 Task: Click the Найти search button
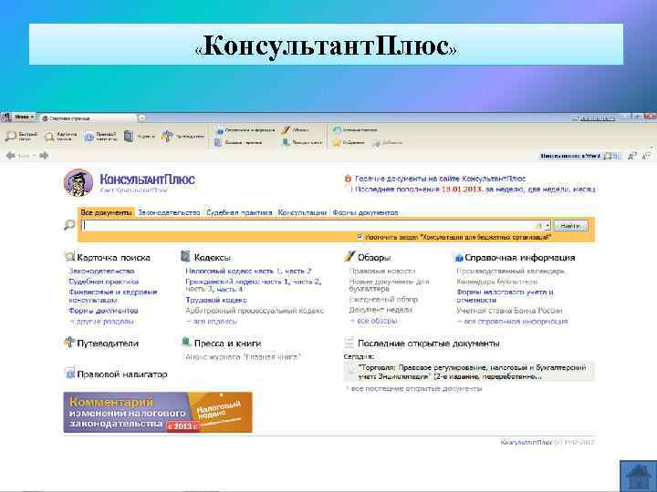[x=570, y=226]
